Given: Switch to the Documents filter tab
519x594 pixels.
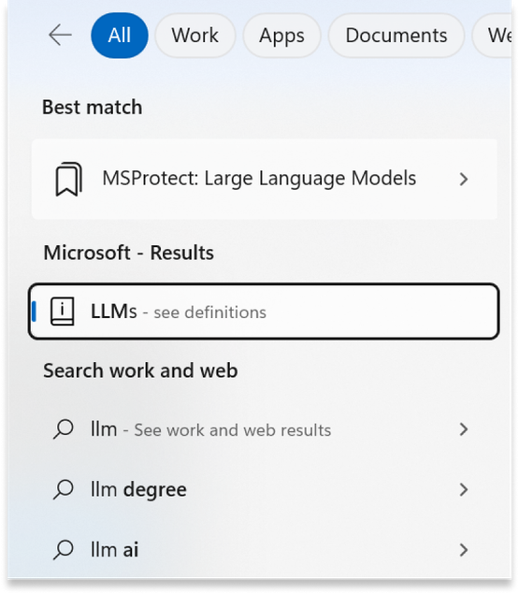Looking at the screenshot, I should [x=396, y=36].
